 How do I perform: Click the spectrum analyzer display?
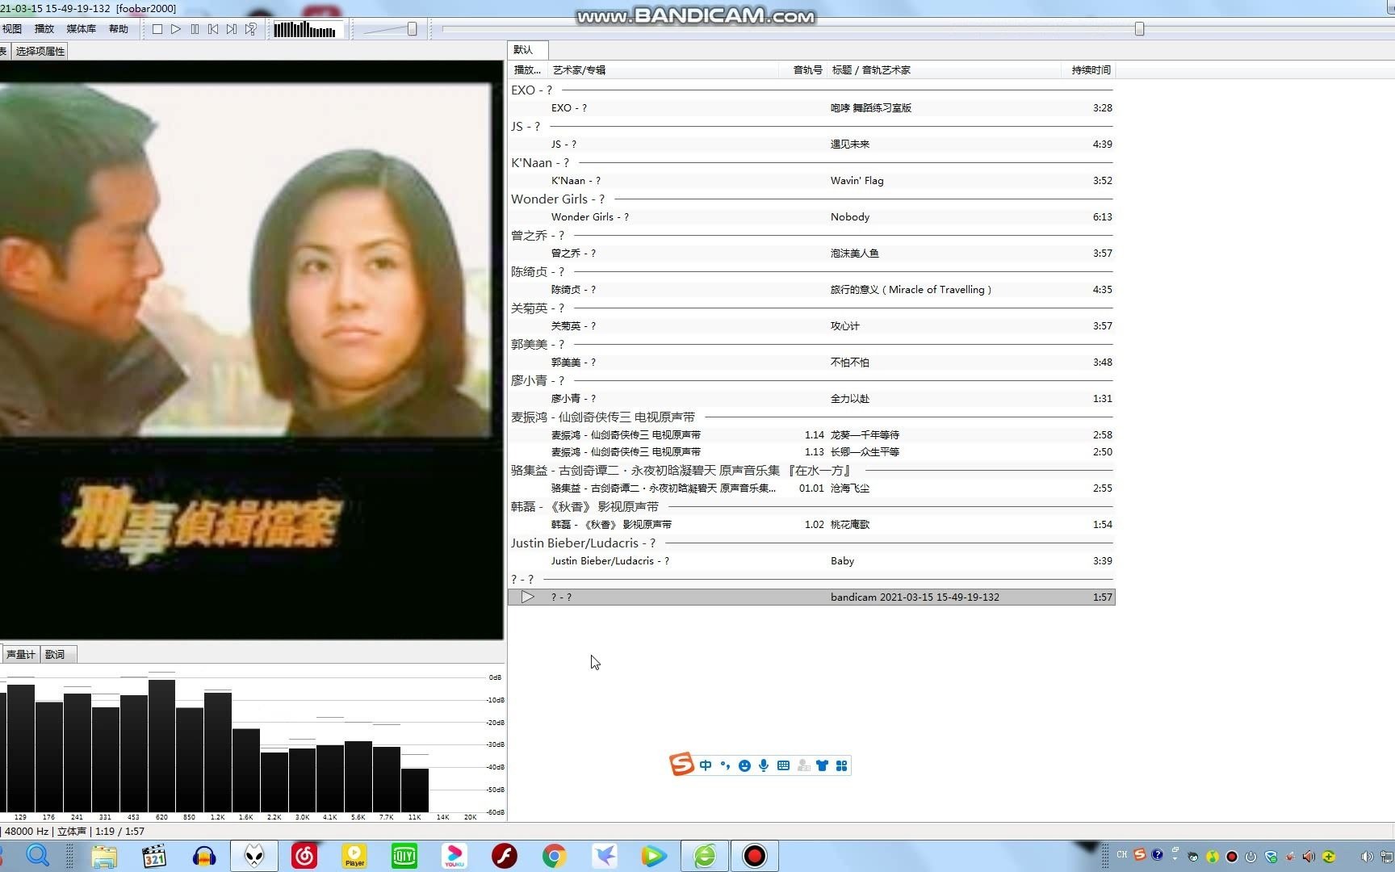click(x=251, y=743)
